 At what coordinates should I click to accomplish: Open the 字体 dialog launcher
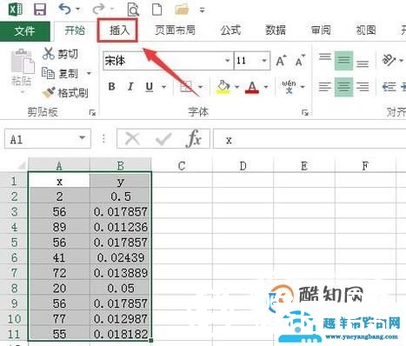304,113
